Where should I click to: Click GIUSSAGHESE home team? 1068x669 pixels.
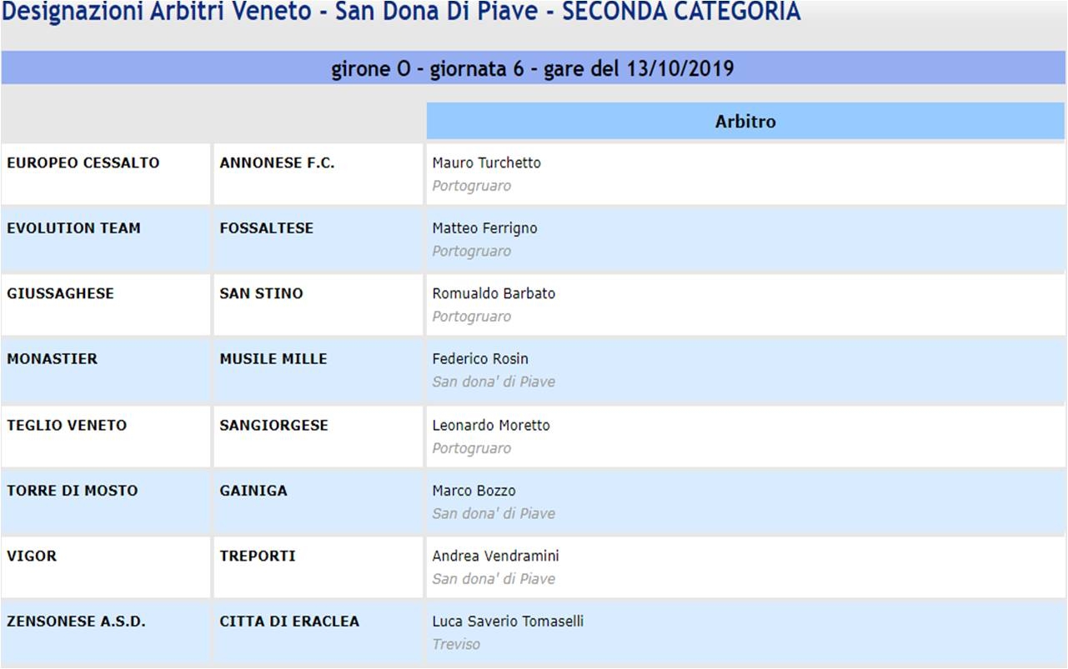pyautogui.click(x=60, y=293)
